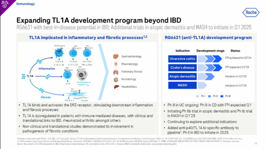Select the MASH indication box
The height and width of the screenshot is (149, 267).
[182, 85]
